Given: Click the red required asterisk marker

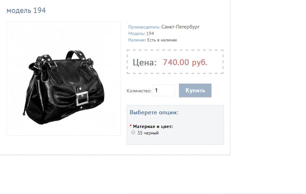Looking at the screenshot, I should [x=131, y=126].
